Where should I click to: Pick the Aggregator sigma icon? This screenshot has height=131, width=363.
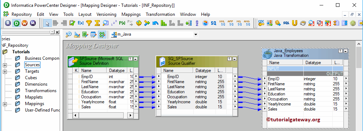(x=98, y=23)
